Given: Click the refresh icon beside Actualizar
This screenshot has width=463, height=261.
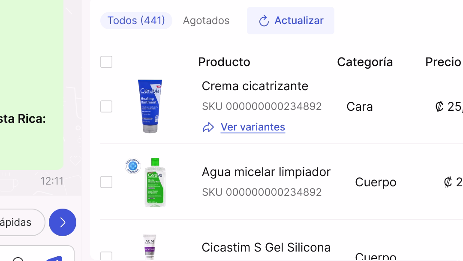Looking at the screenshot, I should pyautogui.click(x=264, y=21).
